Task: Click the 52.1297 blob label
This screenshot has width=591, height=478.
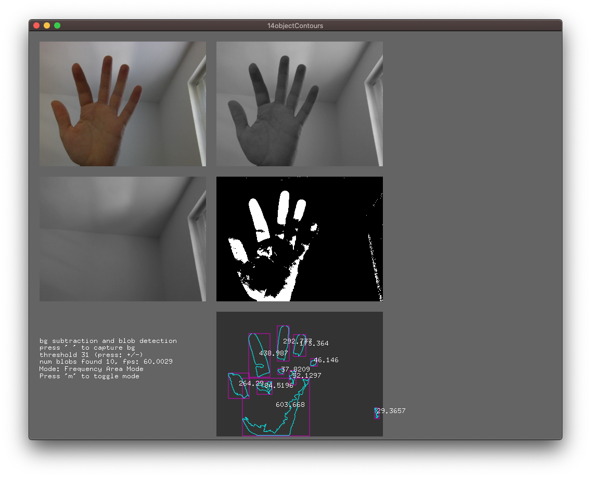Action: [x=307, y=376]
